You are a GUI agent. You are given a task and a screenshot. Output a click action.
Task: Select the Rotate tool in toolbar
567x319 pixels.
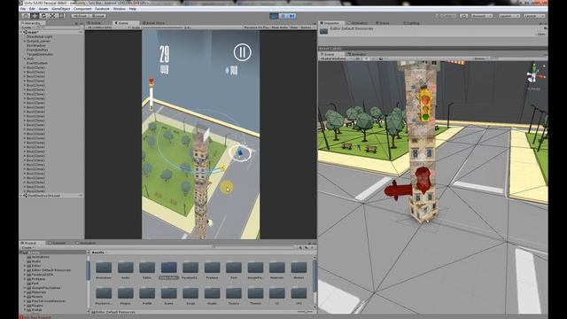(43, 16)
